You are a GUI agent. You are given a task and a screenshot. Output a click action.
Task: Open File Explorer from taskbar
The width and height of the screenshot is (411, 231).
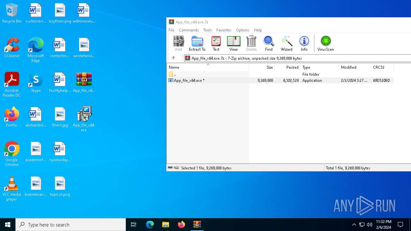166,225
